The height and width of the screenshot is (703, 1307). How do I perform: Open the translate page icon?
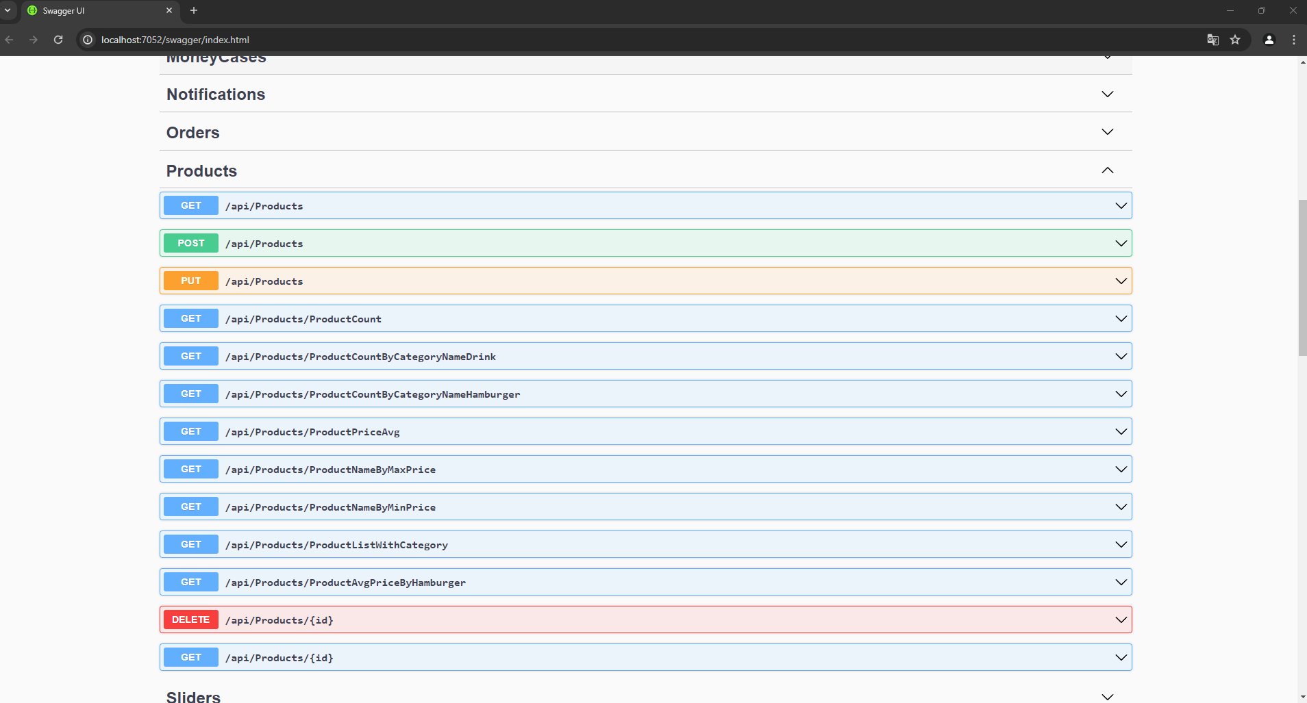(x=1212, y=40)
